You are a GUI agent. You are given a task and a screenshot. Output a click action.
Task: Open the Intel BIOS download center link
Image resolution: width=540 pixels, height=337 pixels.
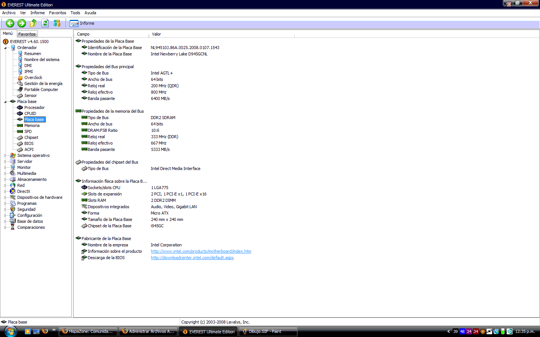[192, 258]
